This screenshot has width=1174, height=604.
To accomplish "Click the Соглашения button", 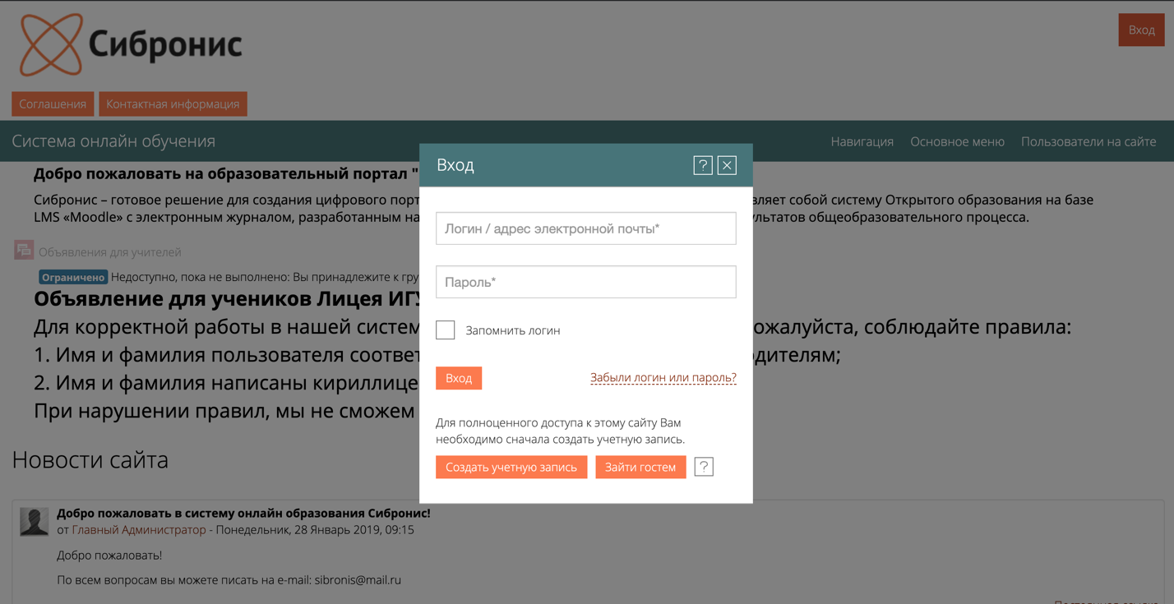I will [x=53, y=104].
